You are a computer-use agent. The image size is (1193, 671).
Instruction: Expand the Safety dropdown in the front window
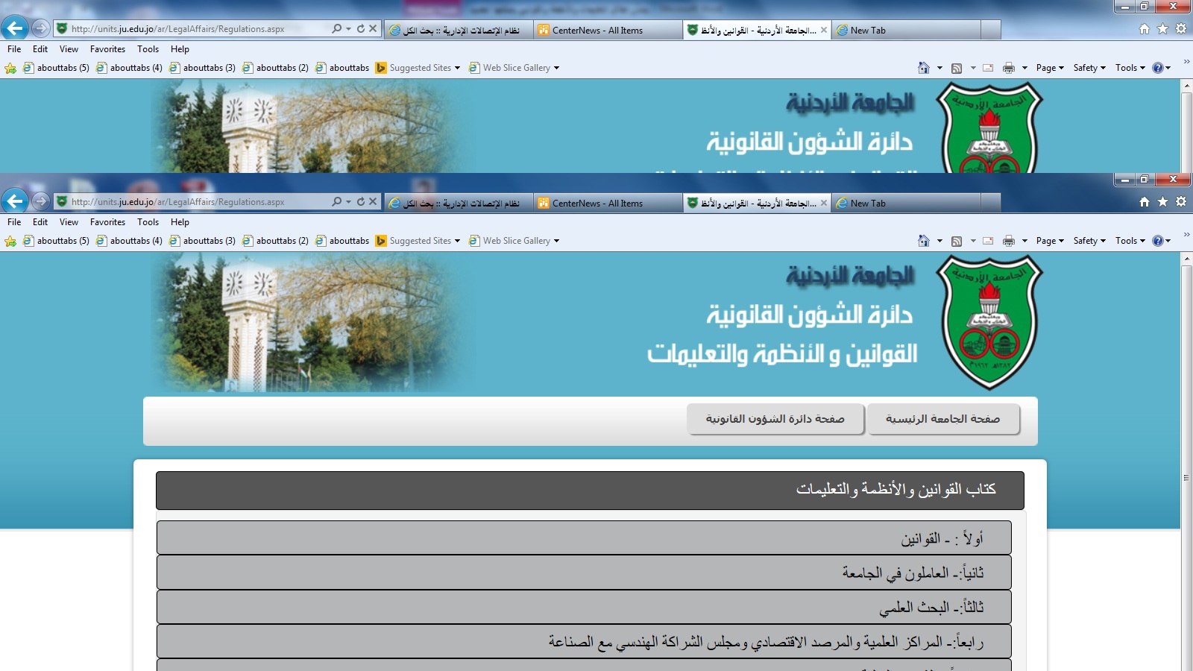tap(1089, 241)
